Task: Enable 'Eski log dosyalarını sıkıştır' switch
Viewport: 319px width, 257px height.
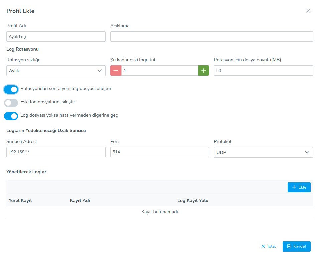Action: [11, 103]
